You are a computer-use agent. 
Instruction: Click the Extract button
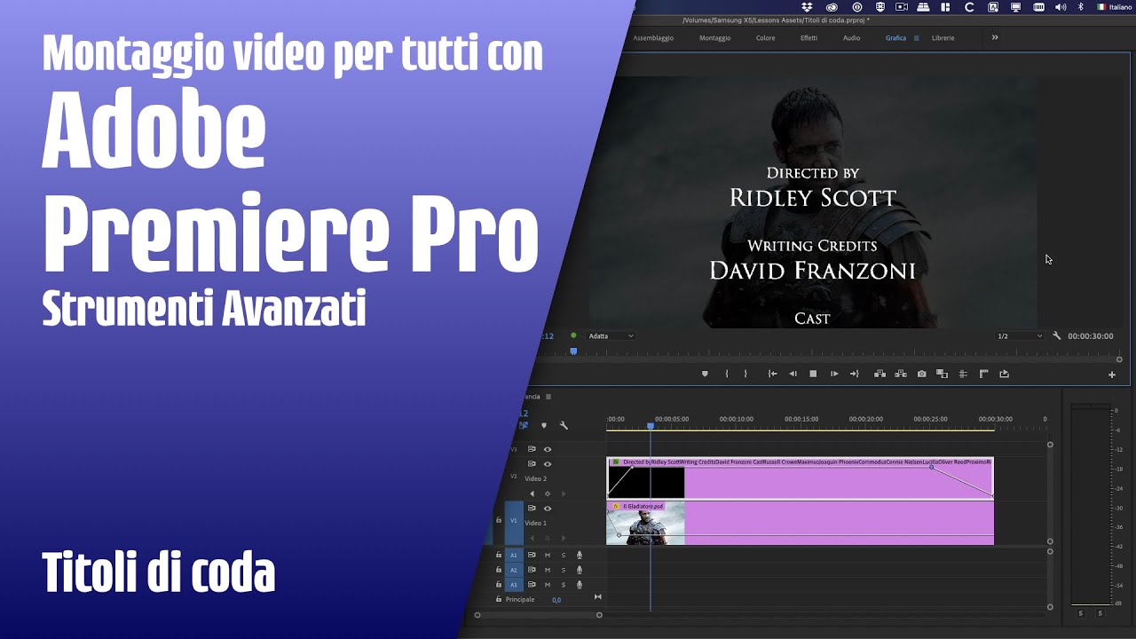click(x=900, y=374)
